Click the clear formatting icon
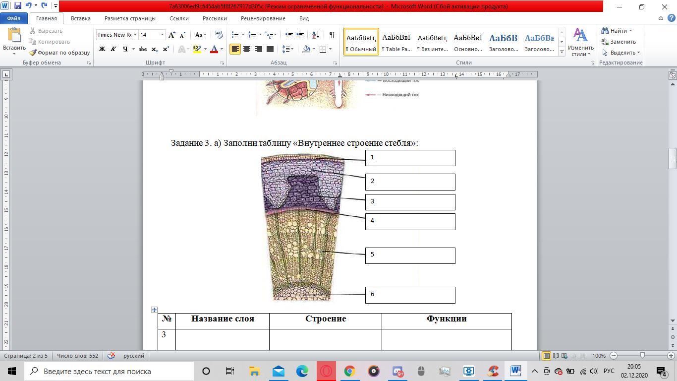 click(x=219, y=35)
